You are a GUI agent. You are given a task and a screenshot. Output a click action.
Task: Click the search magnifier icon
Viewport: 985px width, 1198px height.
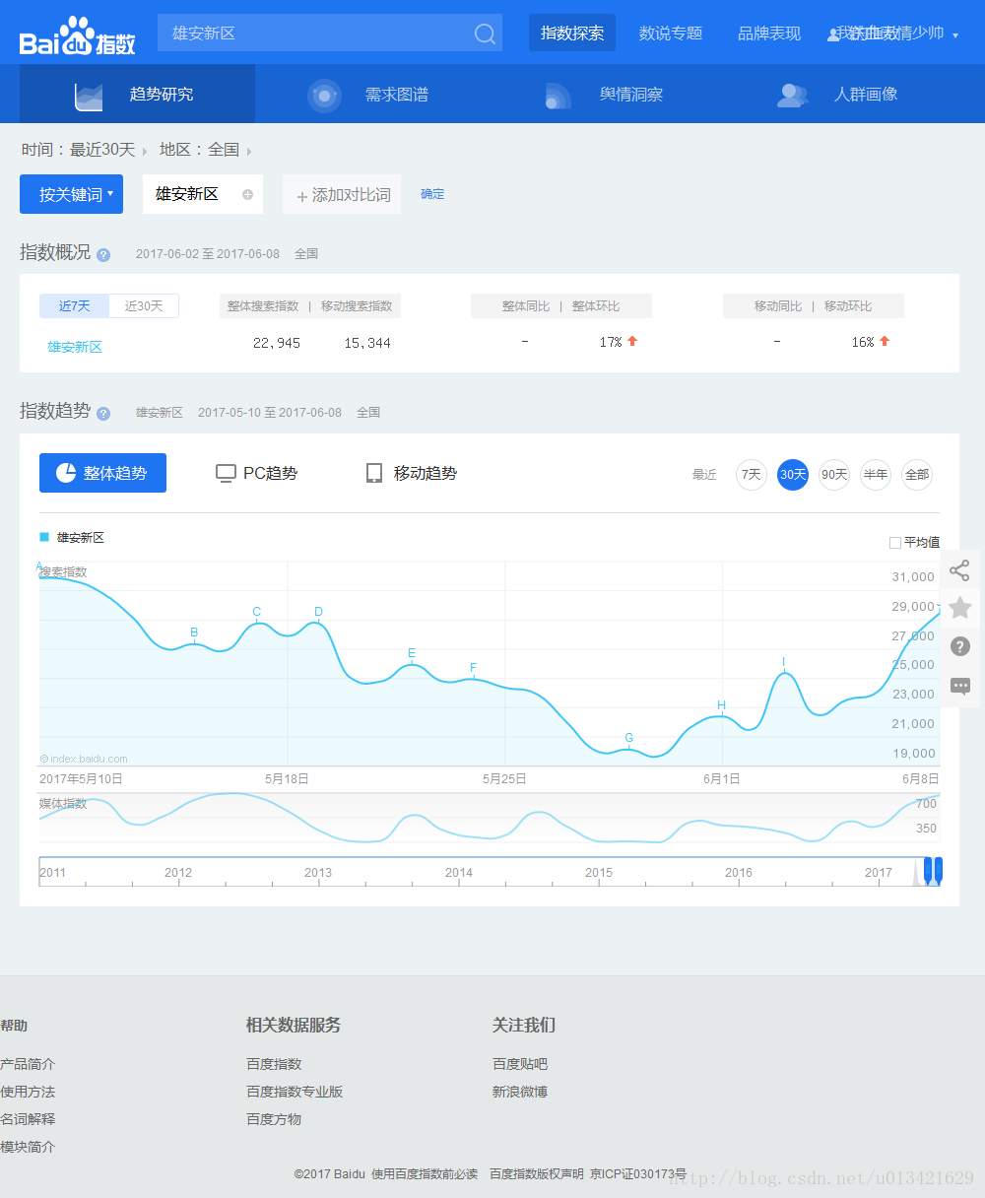(485, 33)
